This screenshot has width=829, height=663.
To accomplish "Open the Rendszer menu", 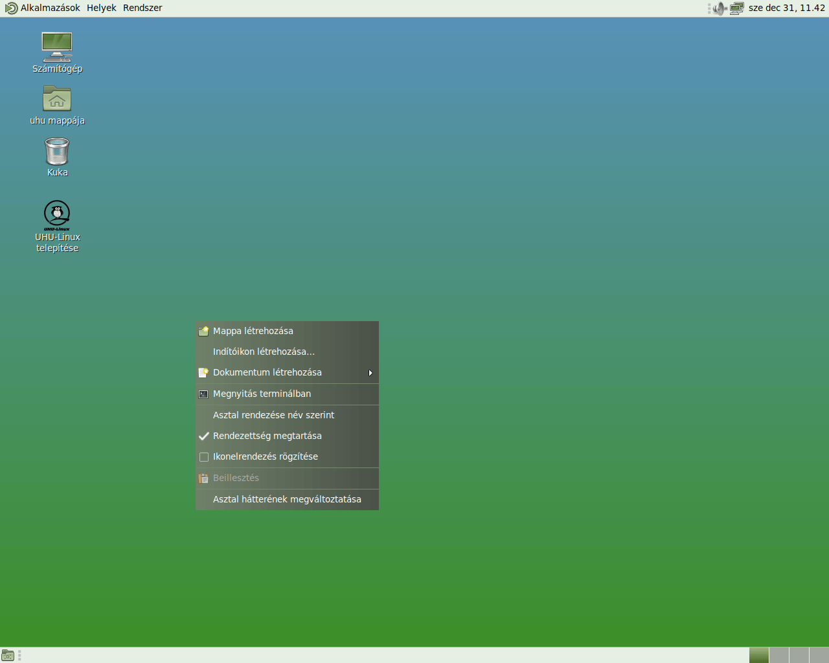I will click(x=142, y=8).
